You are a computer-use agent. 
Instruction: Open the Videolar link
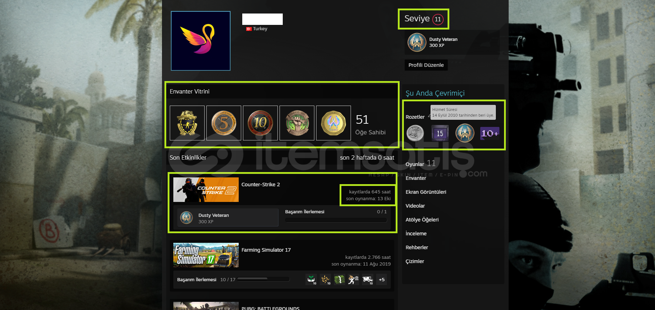pyautogui.click(x=415, y=206)
